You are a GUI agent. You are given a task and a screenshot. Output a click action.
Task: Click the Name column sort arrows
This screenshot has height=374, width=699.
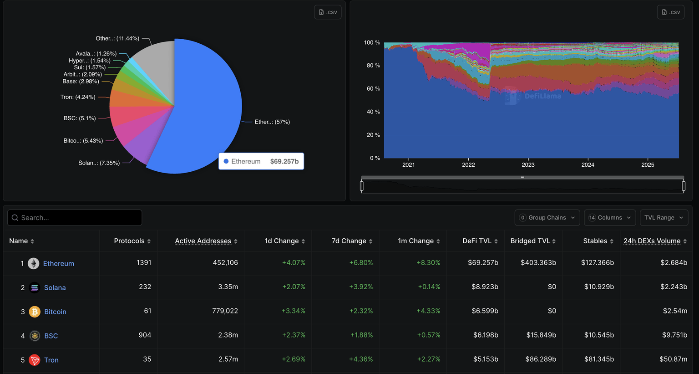tap(32, 241)
